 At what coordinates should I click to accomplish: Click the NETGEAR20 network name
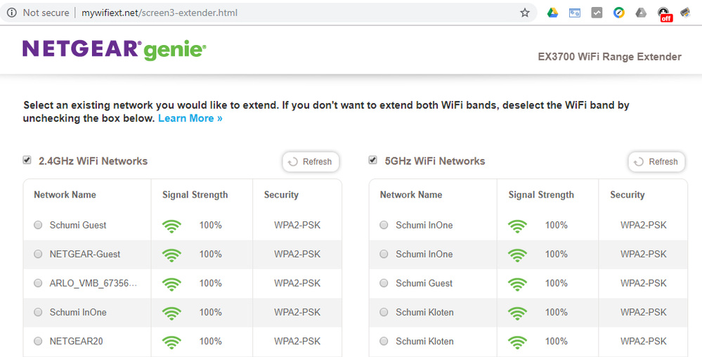point(76,342)
